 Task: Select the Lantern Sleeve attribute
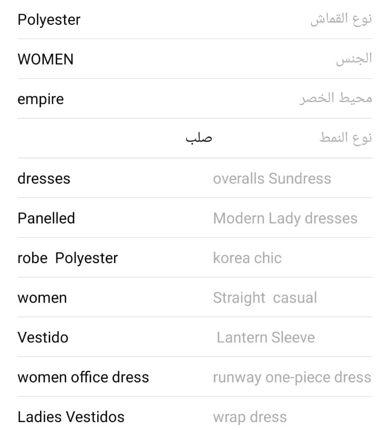point(266,337)
